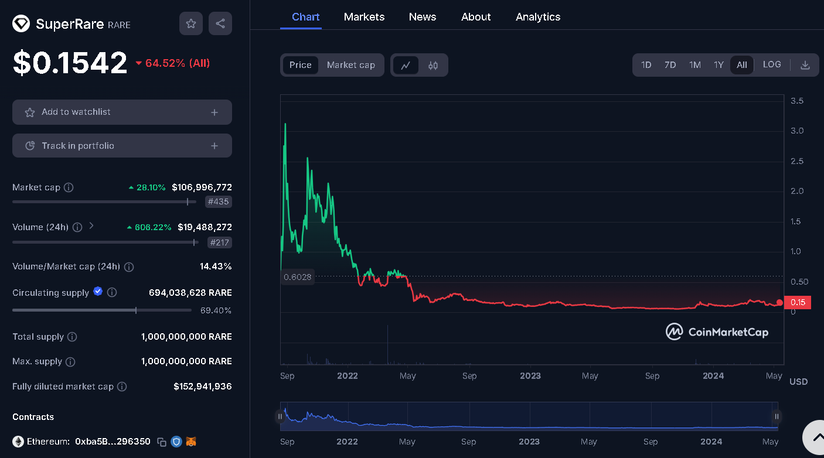824x458 pixels.
Task: Open the Markets tab
Action: [364, 17]
